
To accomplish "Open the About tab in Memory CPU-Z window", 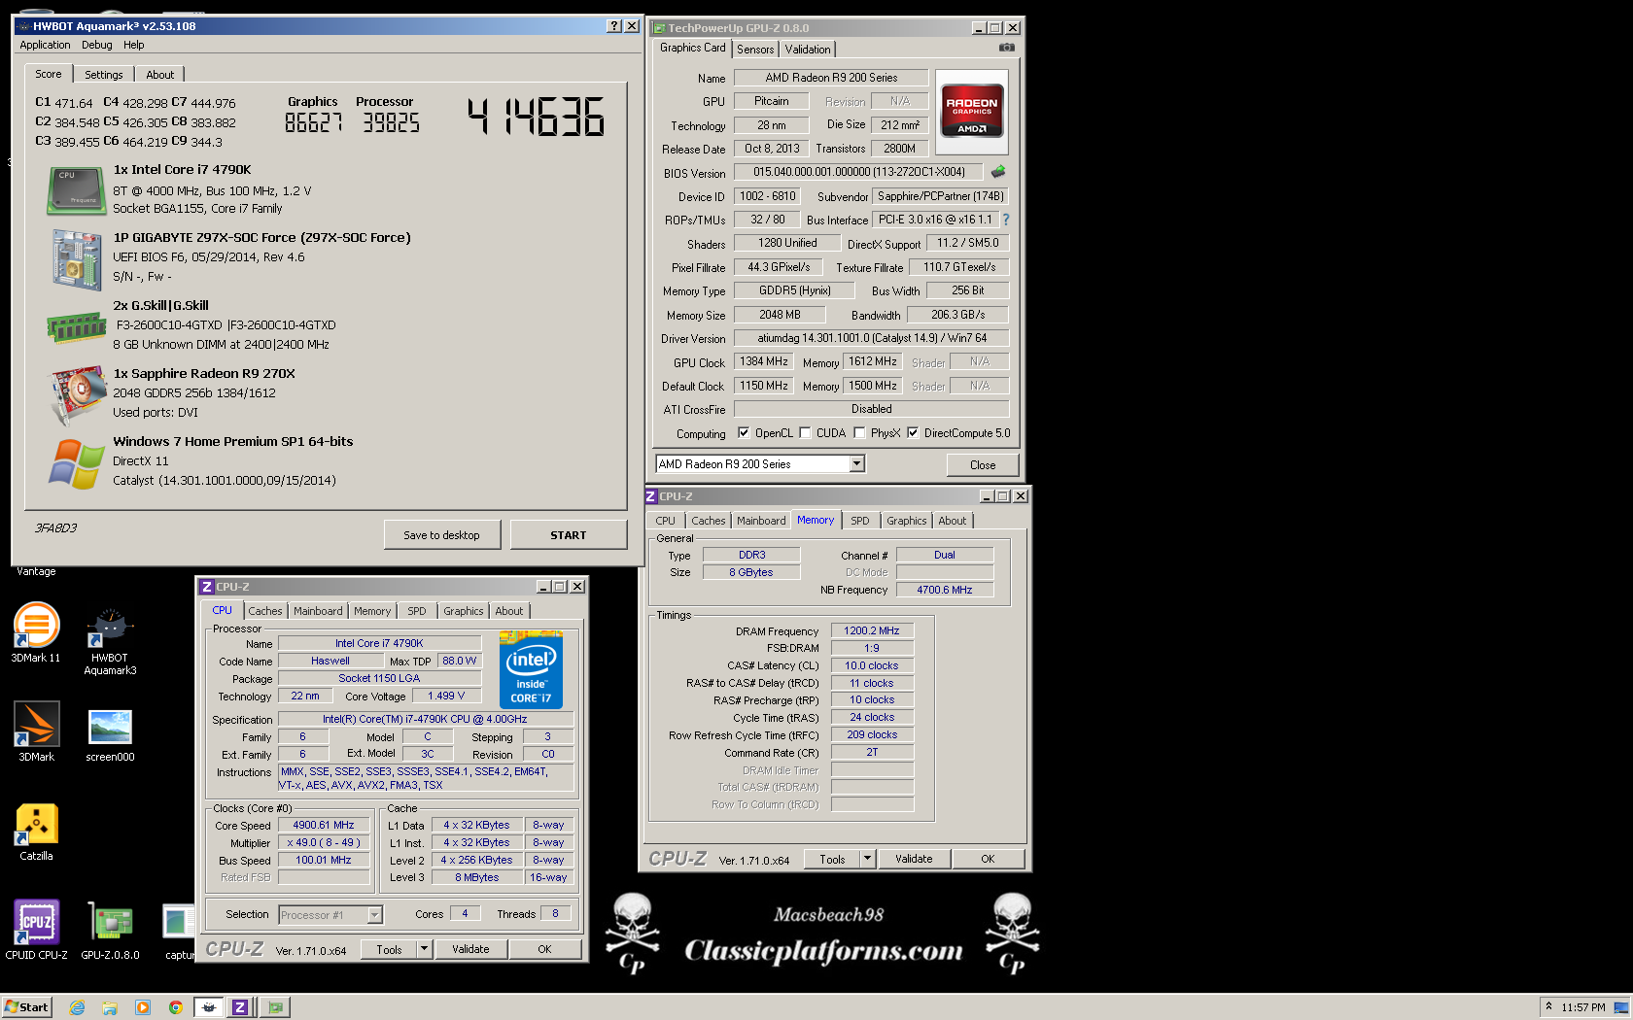I will pyautogui.click(x=953, y=521).
